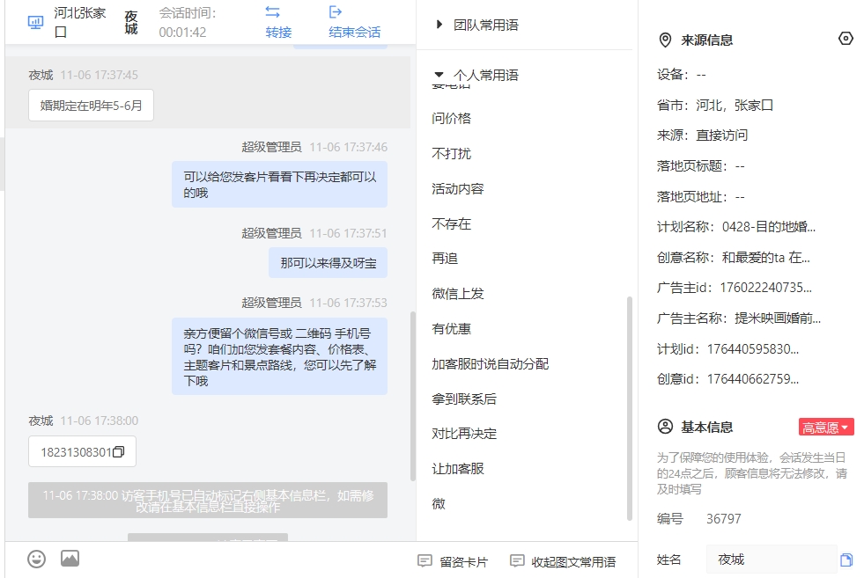Copy the phone number 18231308301 with the copy icon
The width and height of the screenshot is (864, 578).
119,452
